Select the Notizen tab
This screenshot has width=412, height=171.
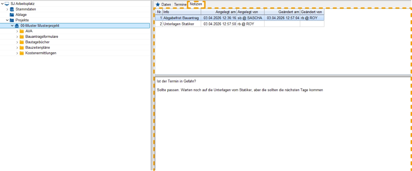(x=196, y=4)
